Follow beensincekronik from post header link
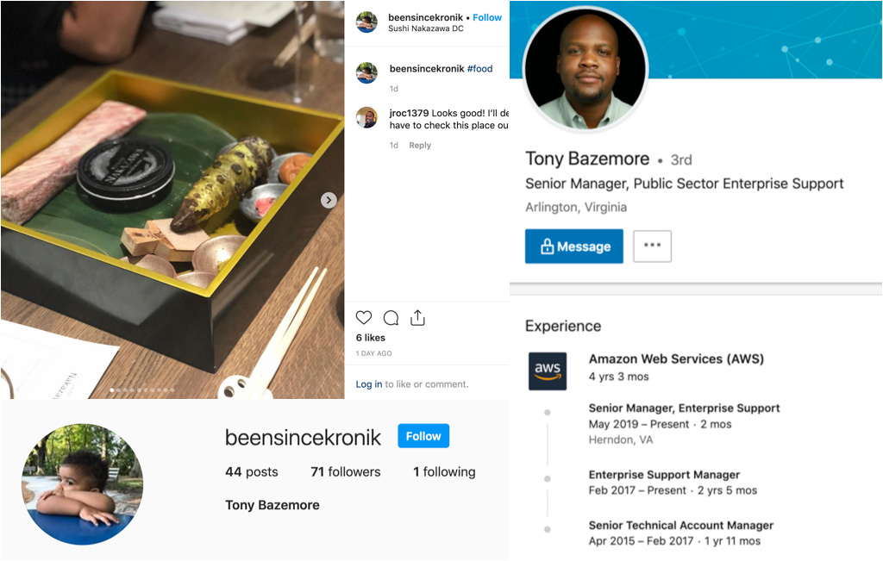 487,17
